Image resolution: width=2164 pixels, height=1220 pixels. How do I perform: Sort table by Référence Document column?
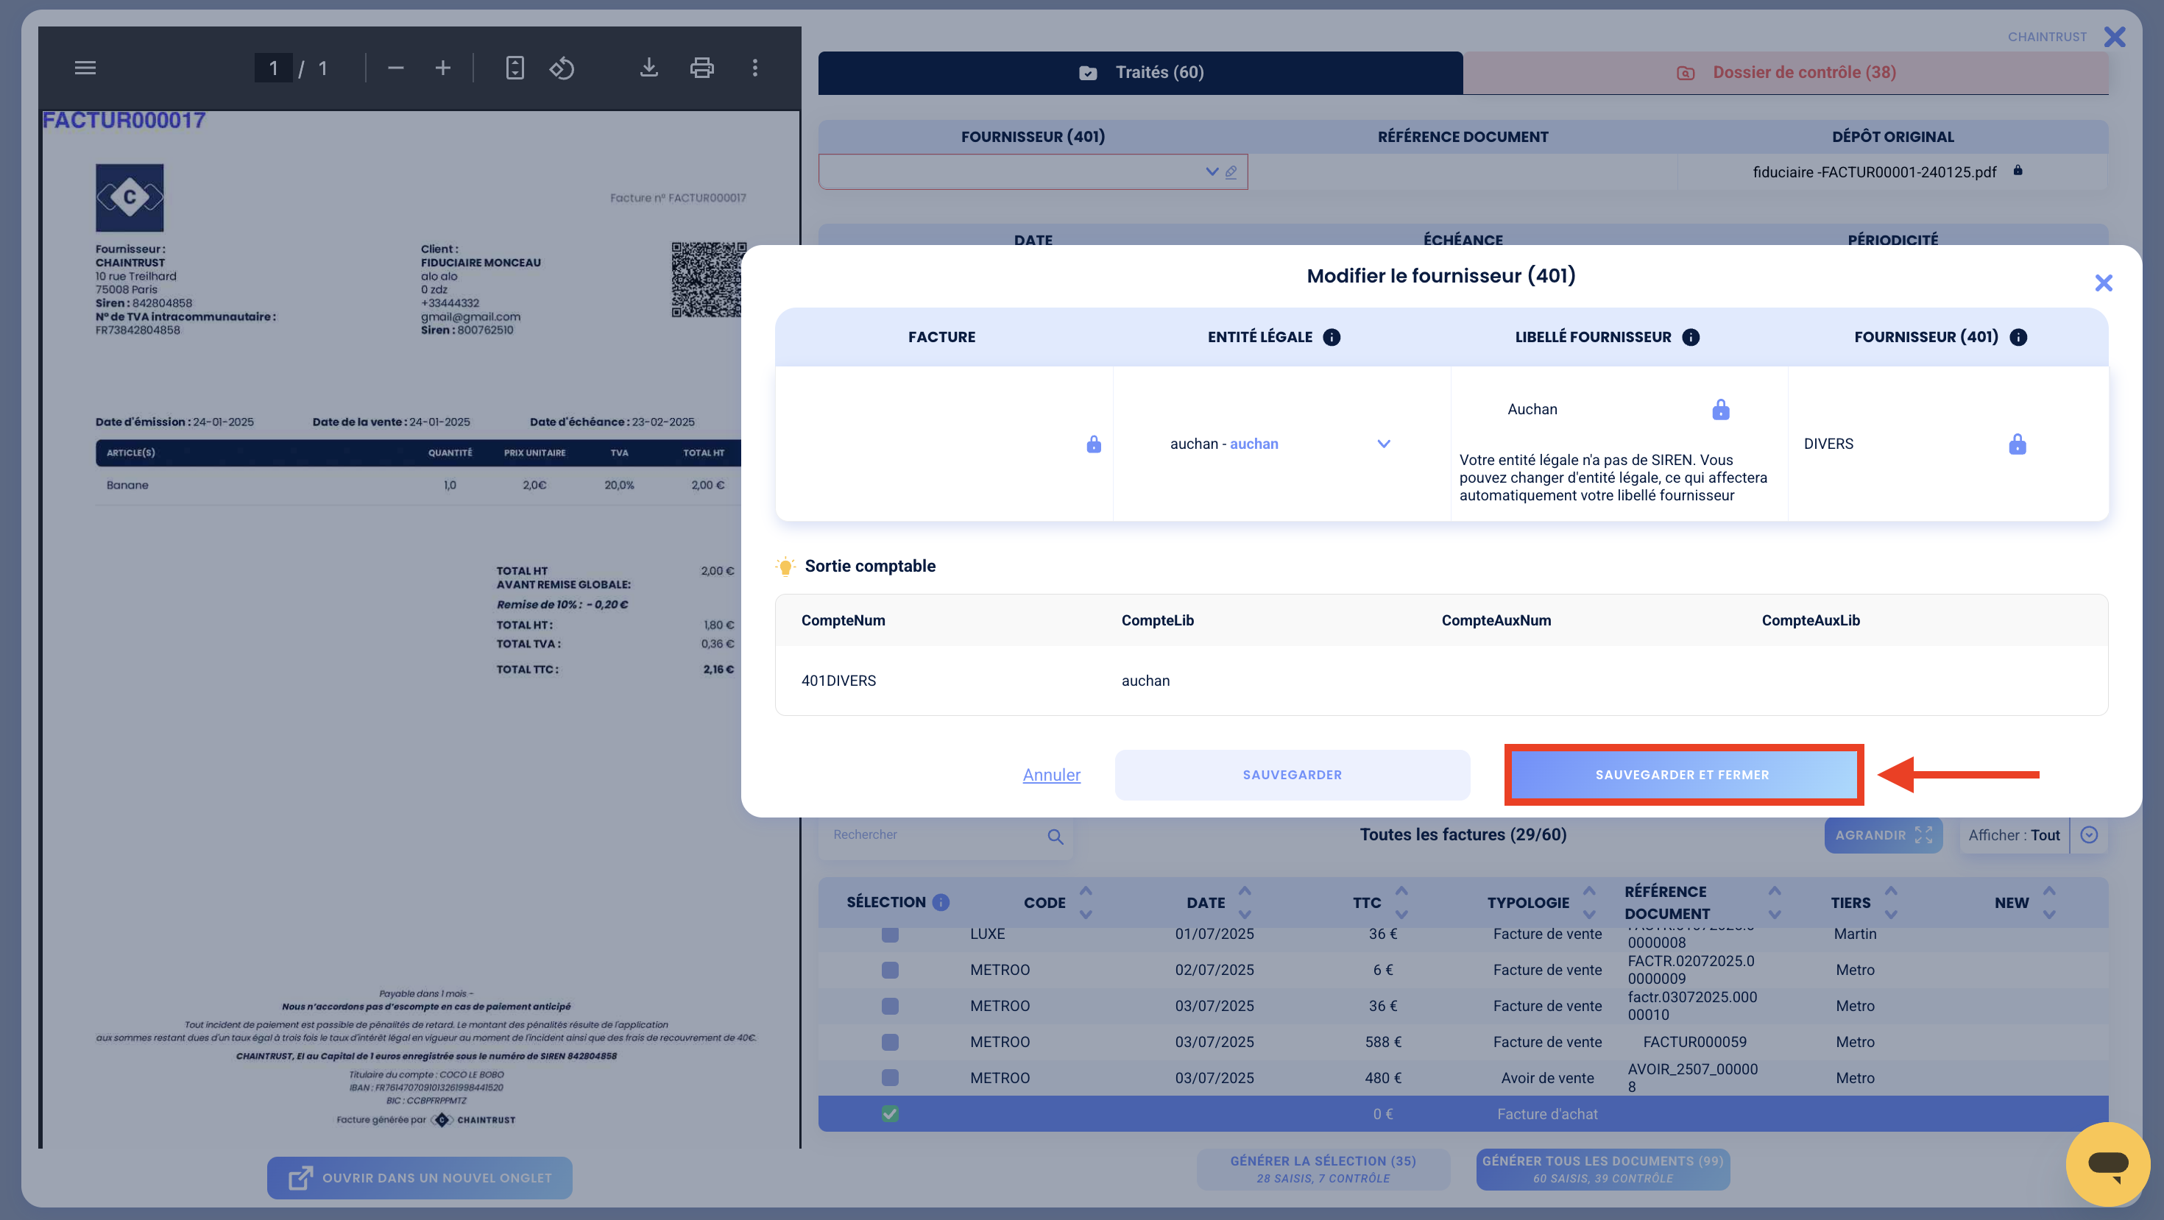point(1773,903)
